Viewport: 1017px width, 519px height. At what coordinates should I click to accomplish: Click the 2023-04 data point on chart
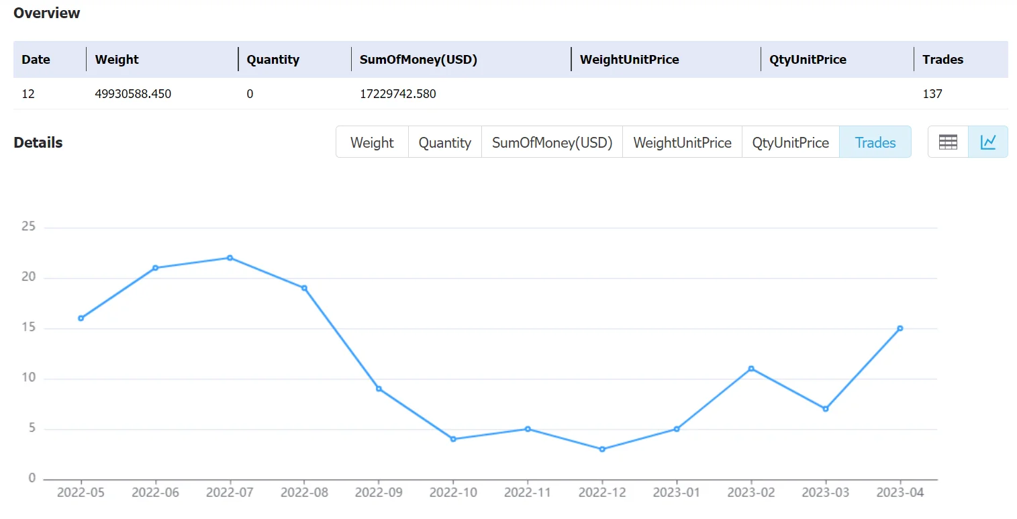[900, 328]
